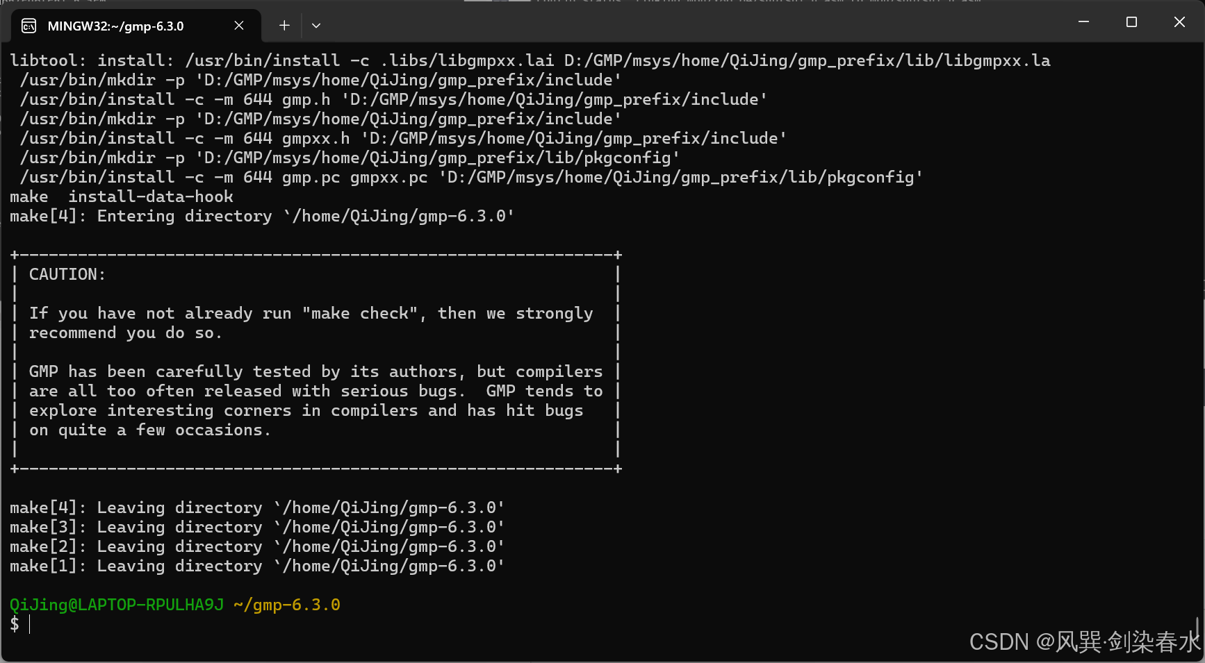Maximize the terminal window
This screenshot has width=1205, height=663.
point(1131,22)
